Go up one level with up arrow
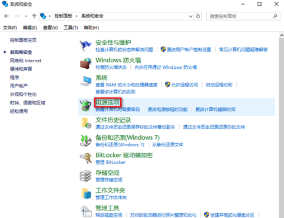The height and width of the screenshot is (218, 284). pos(34,16)
